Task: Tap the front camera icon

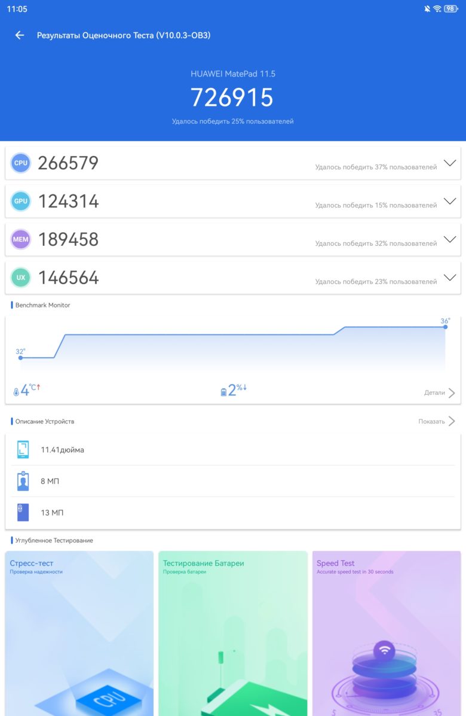Action: (x=23, y=481)
